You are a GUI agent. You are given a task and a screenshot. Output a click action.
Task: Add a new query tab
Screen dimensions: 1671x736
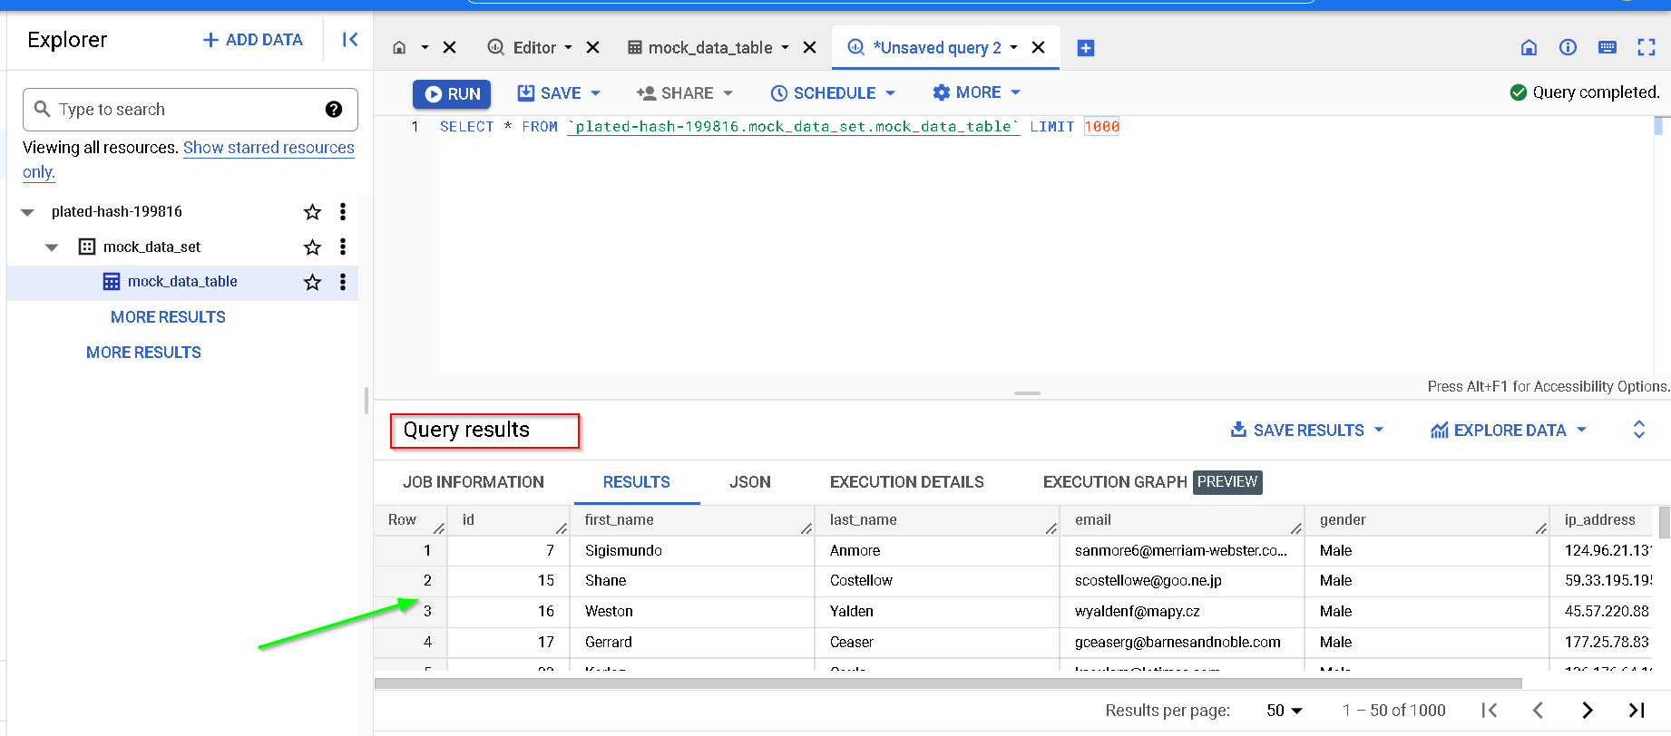coord(1086,48)
